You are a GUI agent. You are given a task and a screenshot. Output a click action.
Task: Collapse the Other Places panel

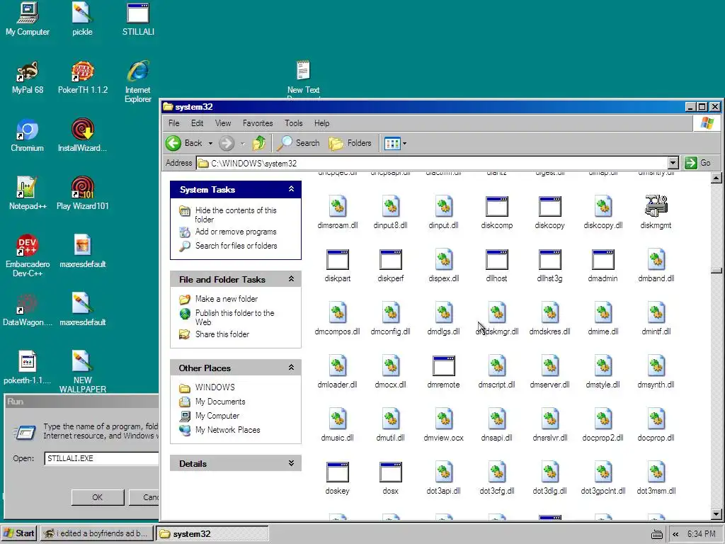click(x=291, y=368)
